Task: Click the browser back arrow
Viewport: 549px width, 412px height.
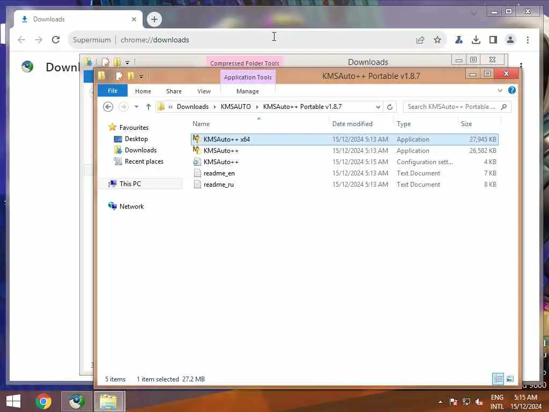Action: tap(21, 40)
